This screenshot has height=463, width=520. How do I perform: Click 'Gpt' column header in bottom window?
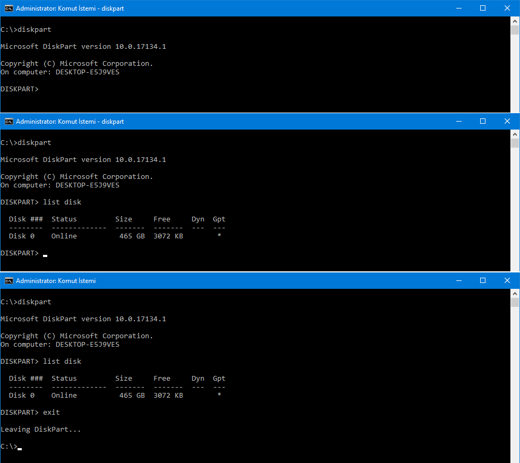click(x=219, y=379)
